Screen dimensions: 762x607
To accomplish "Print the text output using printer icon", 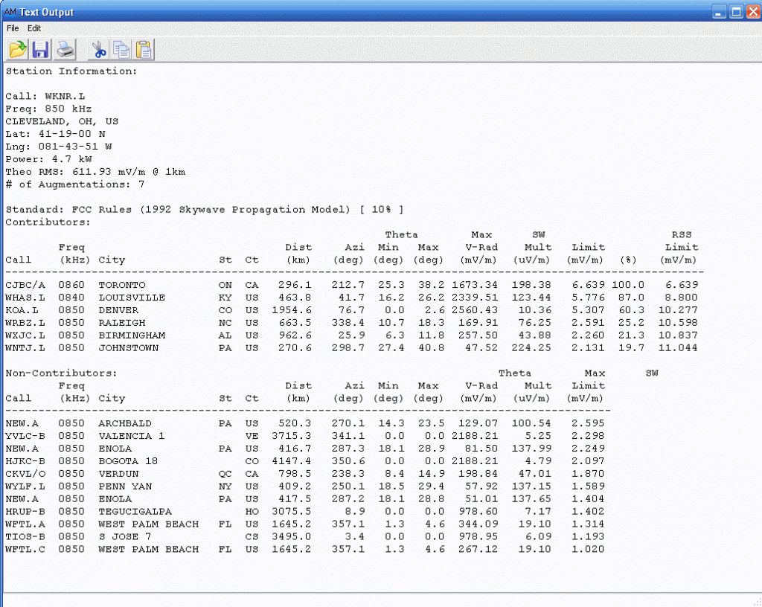I will coord(65,50).
